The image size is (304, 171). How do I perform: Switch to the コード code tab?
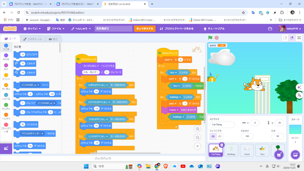[x=10, y=39]
